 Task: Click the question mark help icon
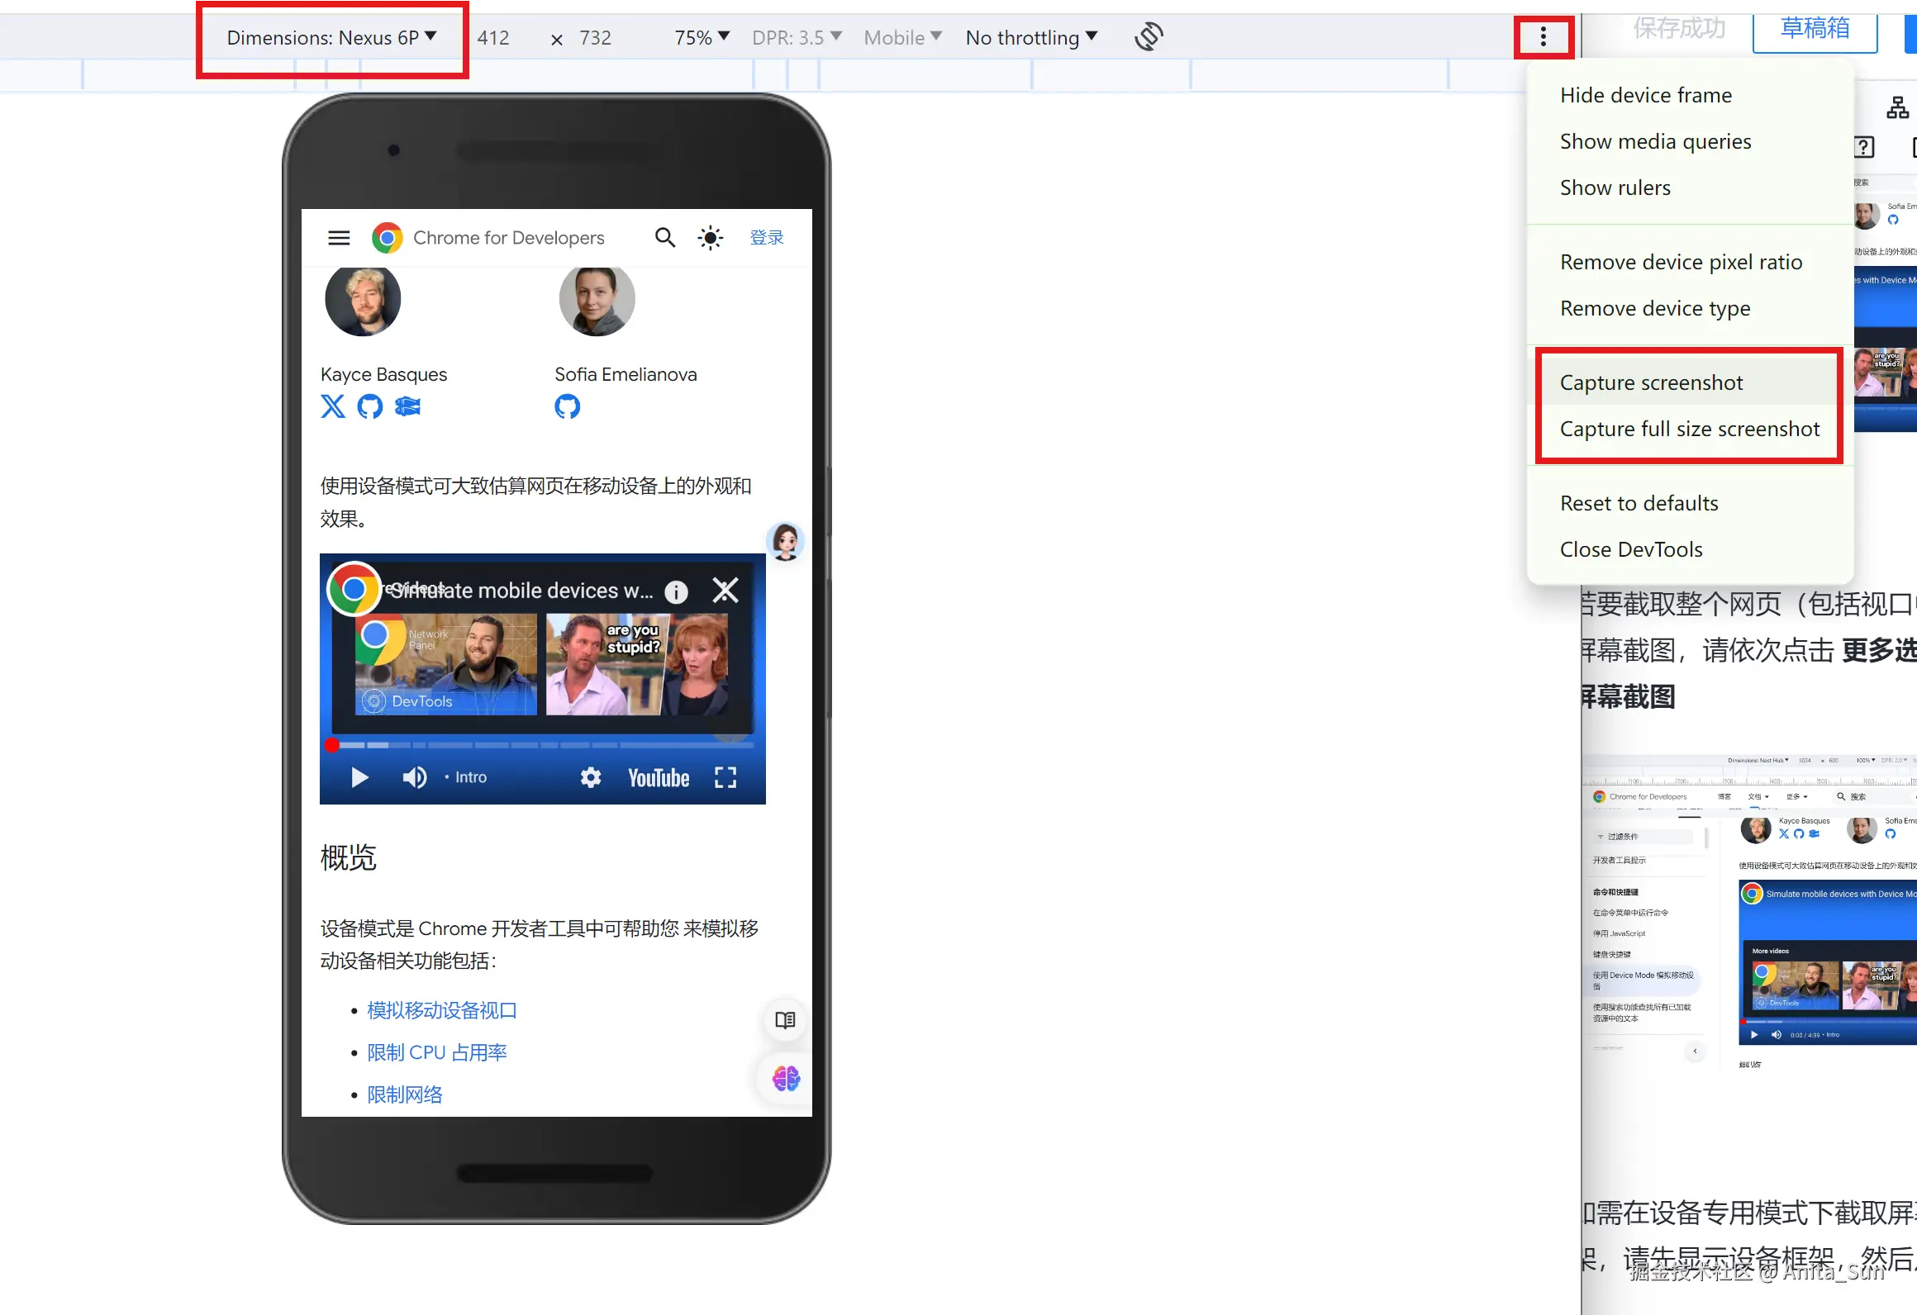pyautogui.click(x=1863, y=147)
